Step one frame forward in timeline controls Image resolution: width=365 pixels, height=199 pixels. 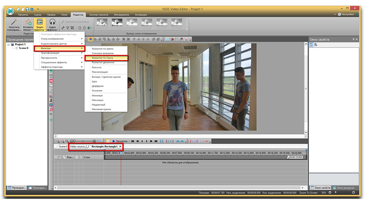coord(146,141)
